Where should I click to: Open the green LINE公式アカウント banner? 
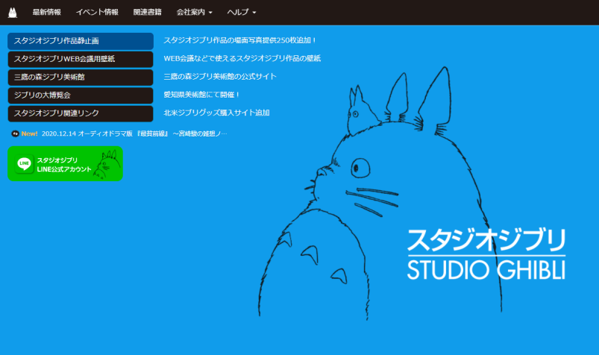coord(66,163)
